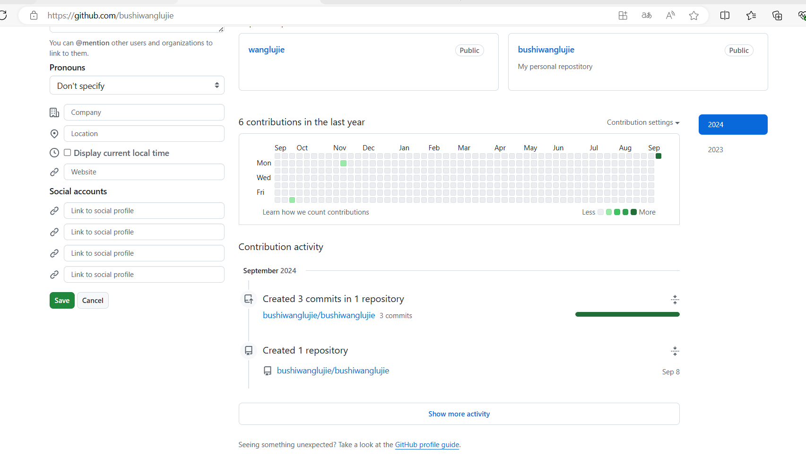
Task: Open split screen view icon
Action: [725, 16]
